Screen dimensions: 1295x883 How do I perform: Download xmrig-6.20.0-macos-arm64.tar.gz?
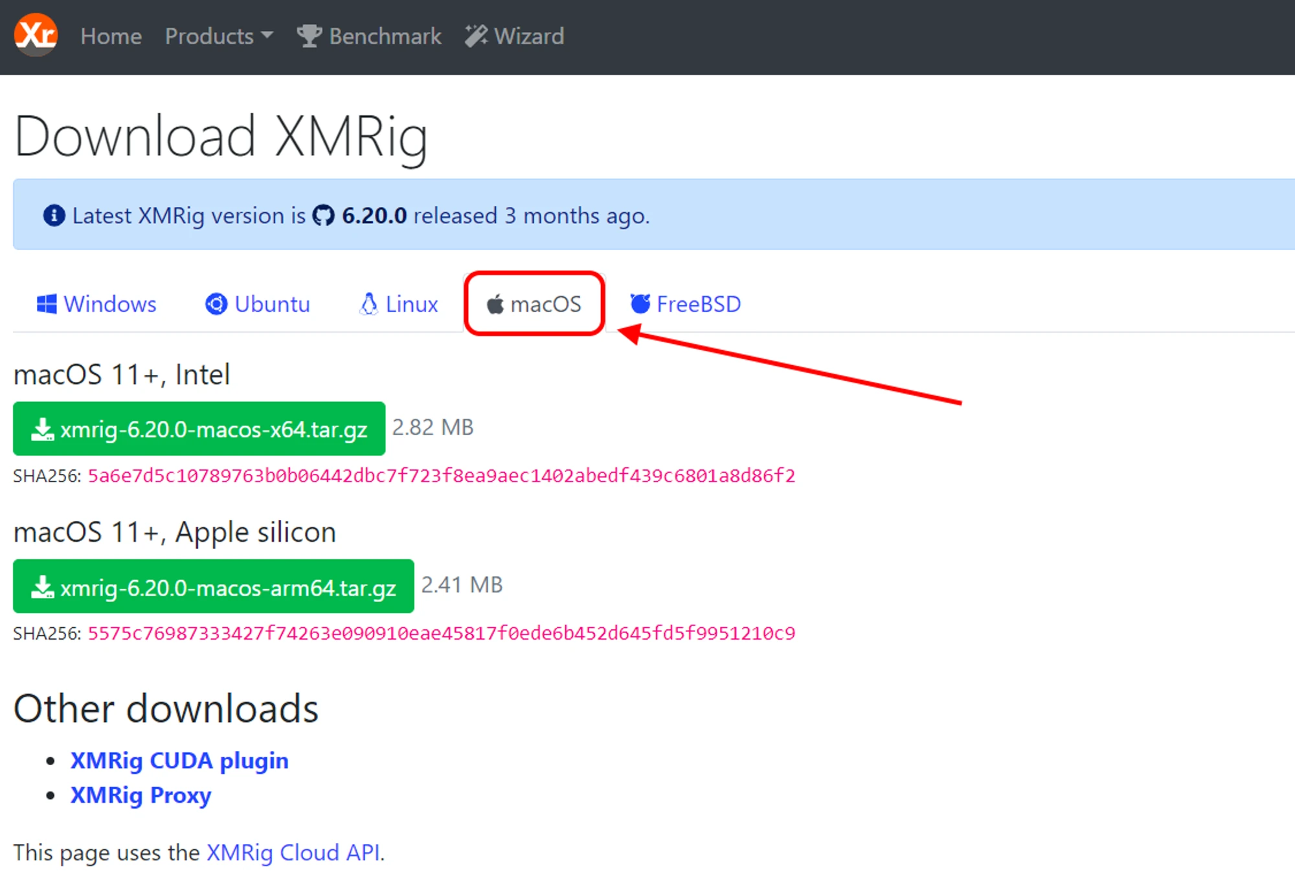pyautogui.click(x=213, y=587)
